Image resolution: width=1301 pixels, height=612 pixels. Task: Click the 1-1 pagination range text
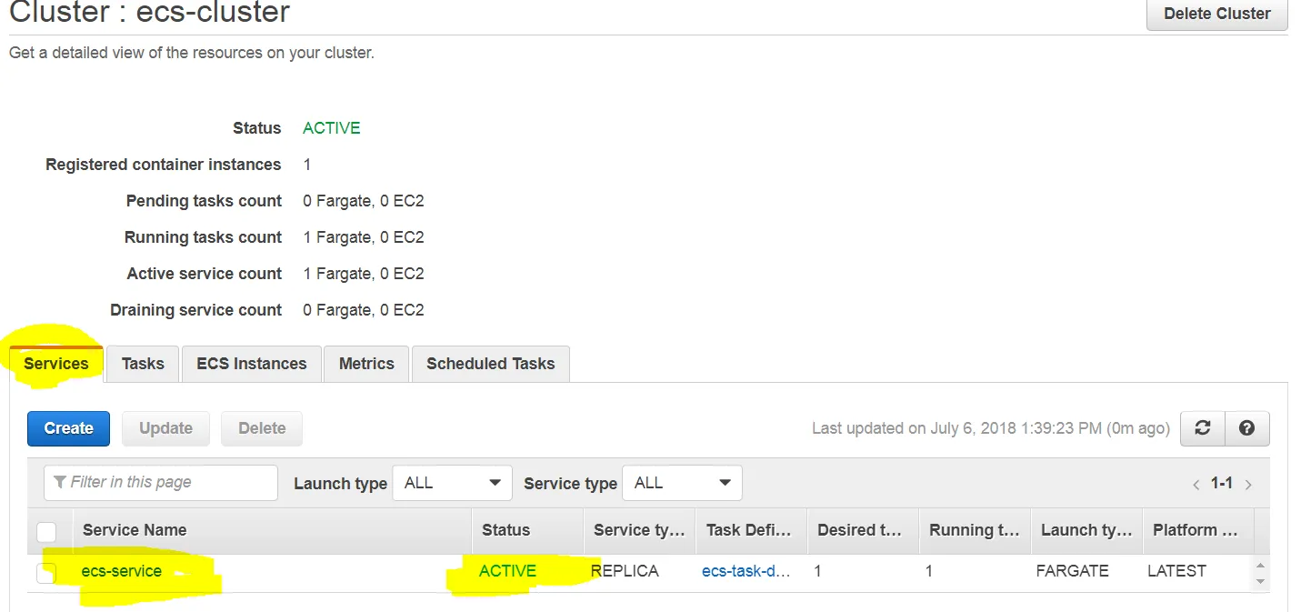1222,483
